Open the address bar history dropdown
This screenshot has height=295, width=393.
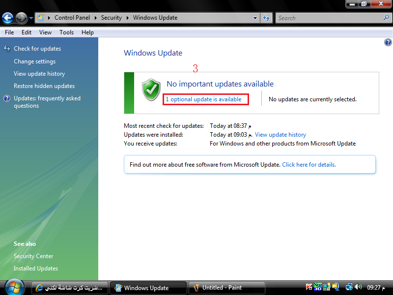pos(255,18)
